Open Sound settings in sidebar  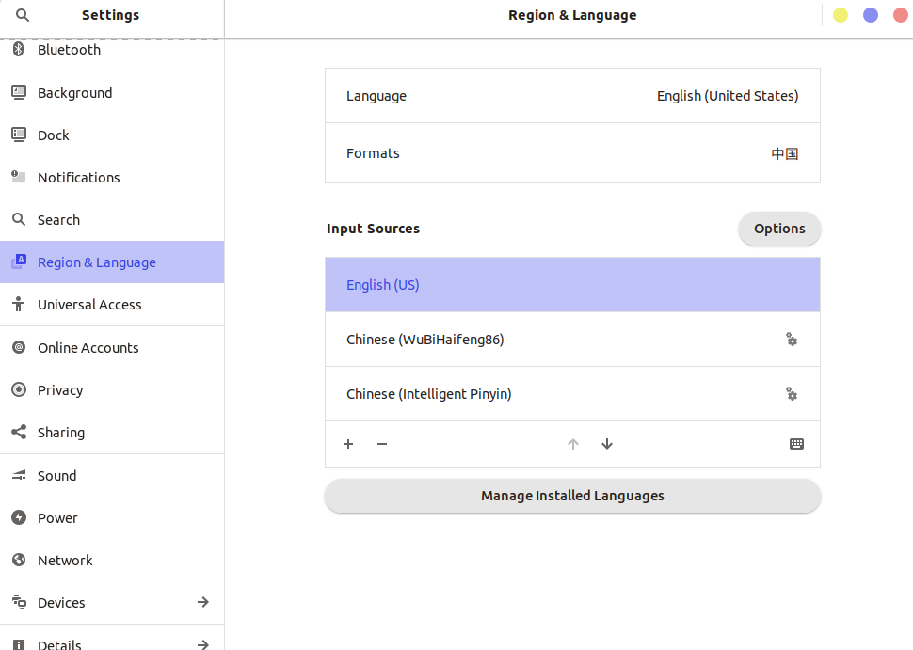tap(56, 476)
